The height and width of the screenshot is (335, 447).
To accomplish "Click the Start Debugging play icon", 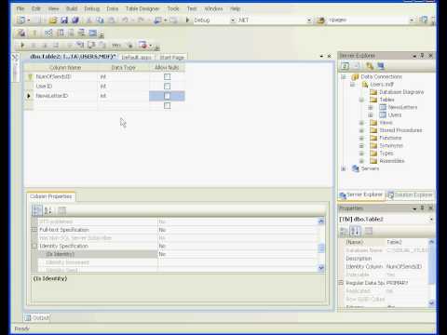I will (x=187, y=20).
